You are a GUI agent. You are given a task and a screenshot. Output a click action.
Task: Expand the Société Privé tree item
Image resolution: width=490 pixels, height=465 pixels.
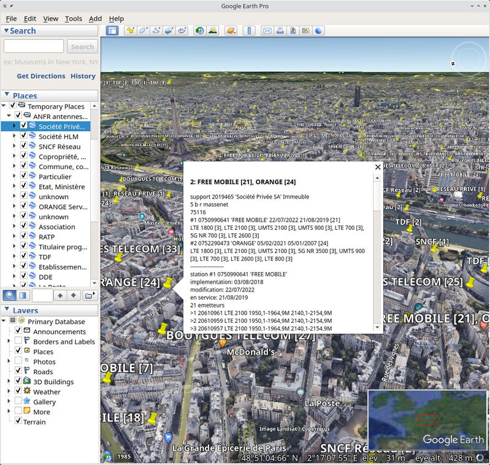pos(14,126)
